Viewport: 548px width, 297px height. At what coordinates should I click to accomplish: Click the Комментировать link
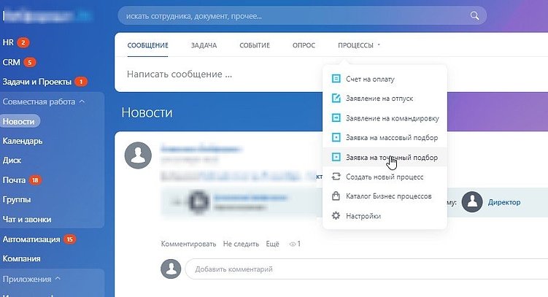(x=188, y=244)
